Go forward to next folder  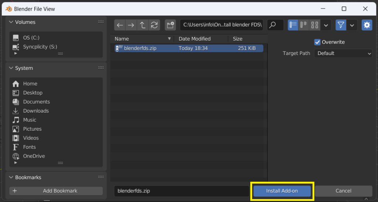pyautogui.click(x=131, y=25)
